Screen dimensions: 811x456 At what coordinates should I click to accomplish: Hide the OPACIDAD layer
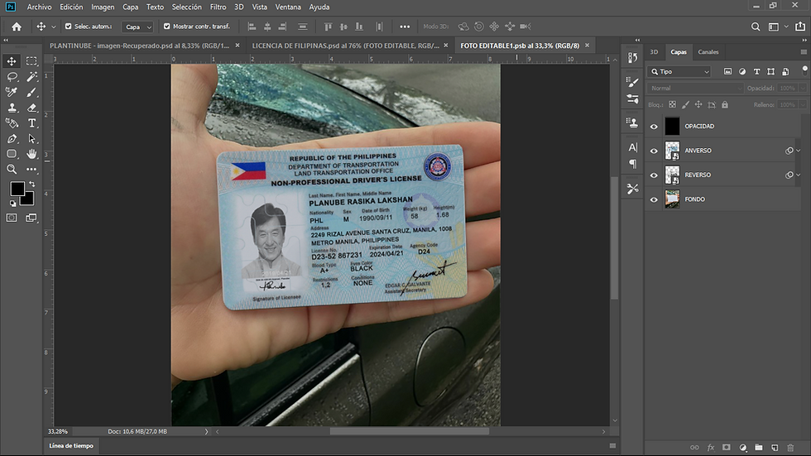654,126
